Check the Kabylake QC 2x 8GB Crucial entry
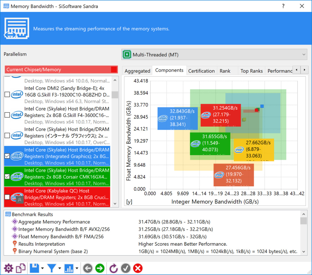Viewport: 312px width, 275px height. click(7, 197)
